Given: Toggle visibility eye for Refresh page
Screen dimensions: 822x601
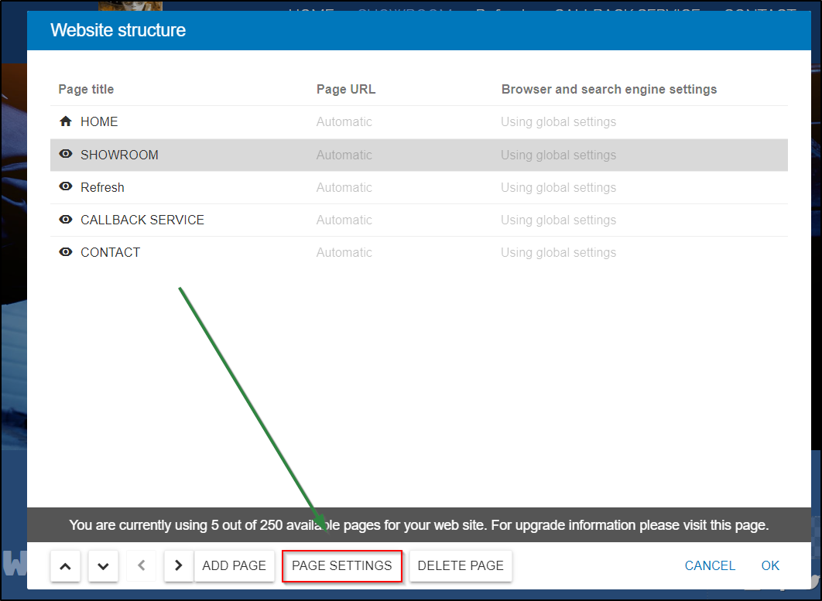Looking at the screenshot, I should 66,187.
